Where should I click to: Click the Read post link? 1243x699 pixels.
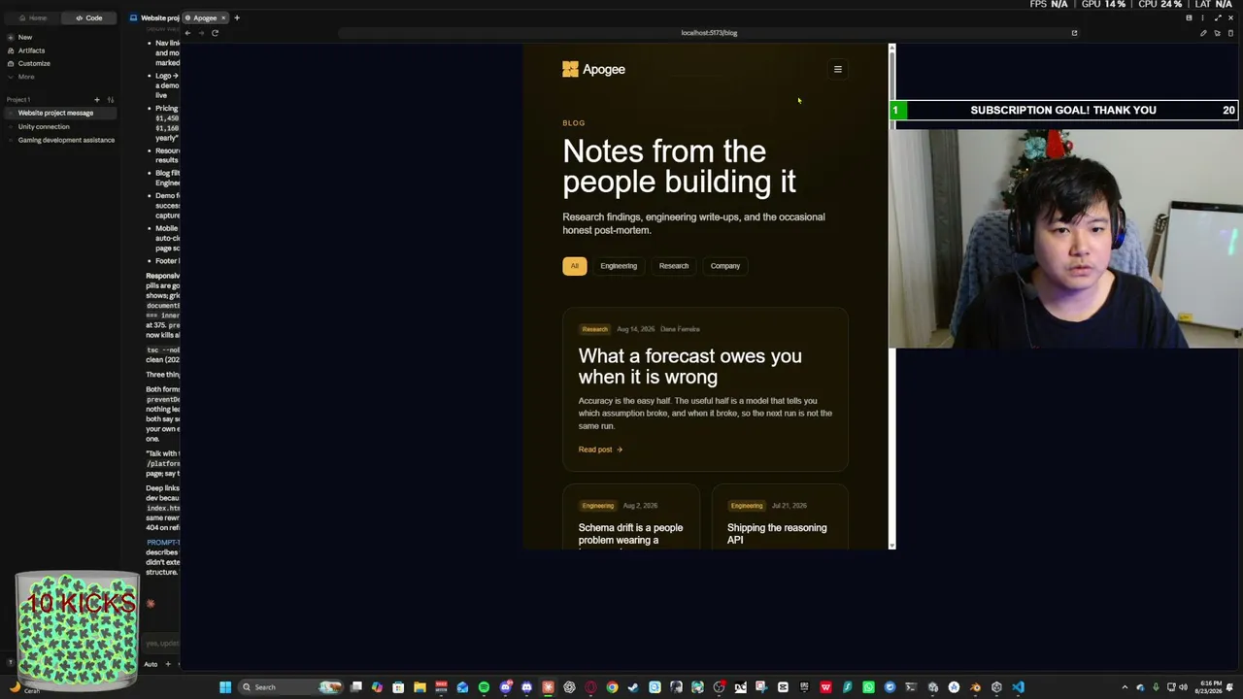(x=600, y=449)
